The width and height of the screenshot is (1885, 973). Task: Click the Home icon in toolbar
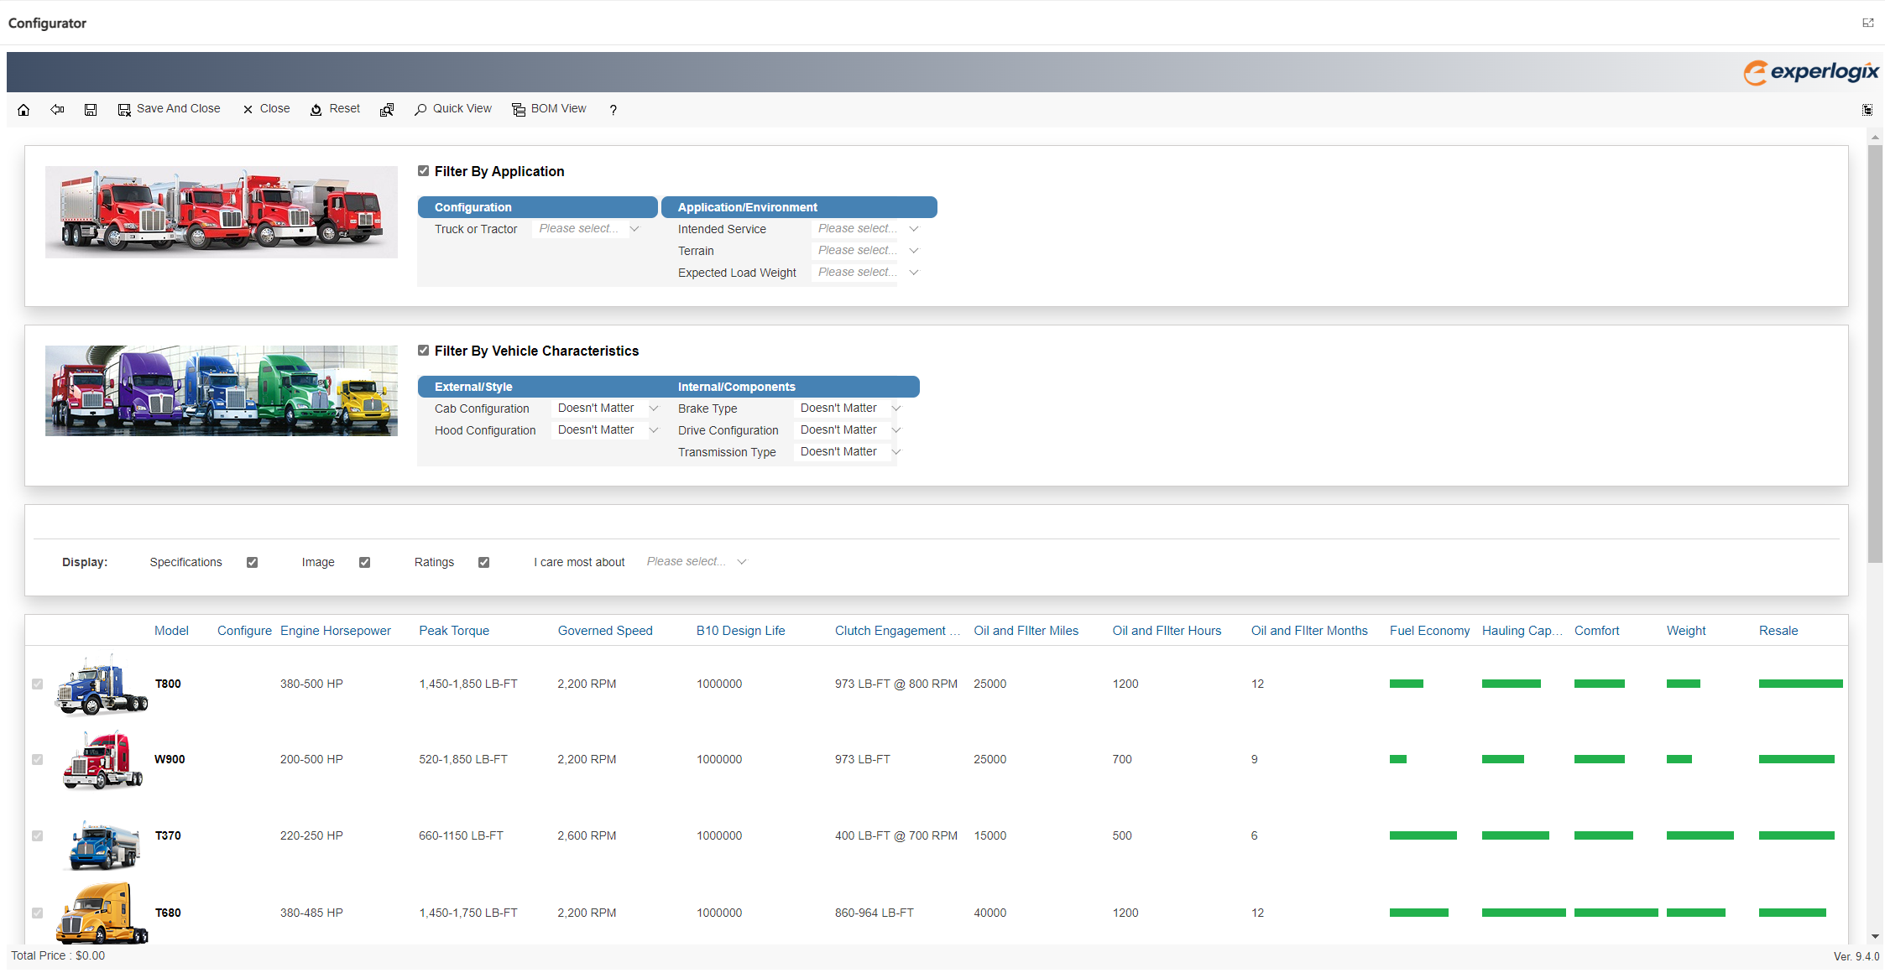coord(23,110)
